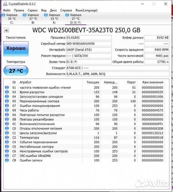This screenshot has width=173, height=192.
Task: Click status icon of События переназначения row
Action: click(7, 142)
